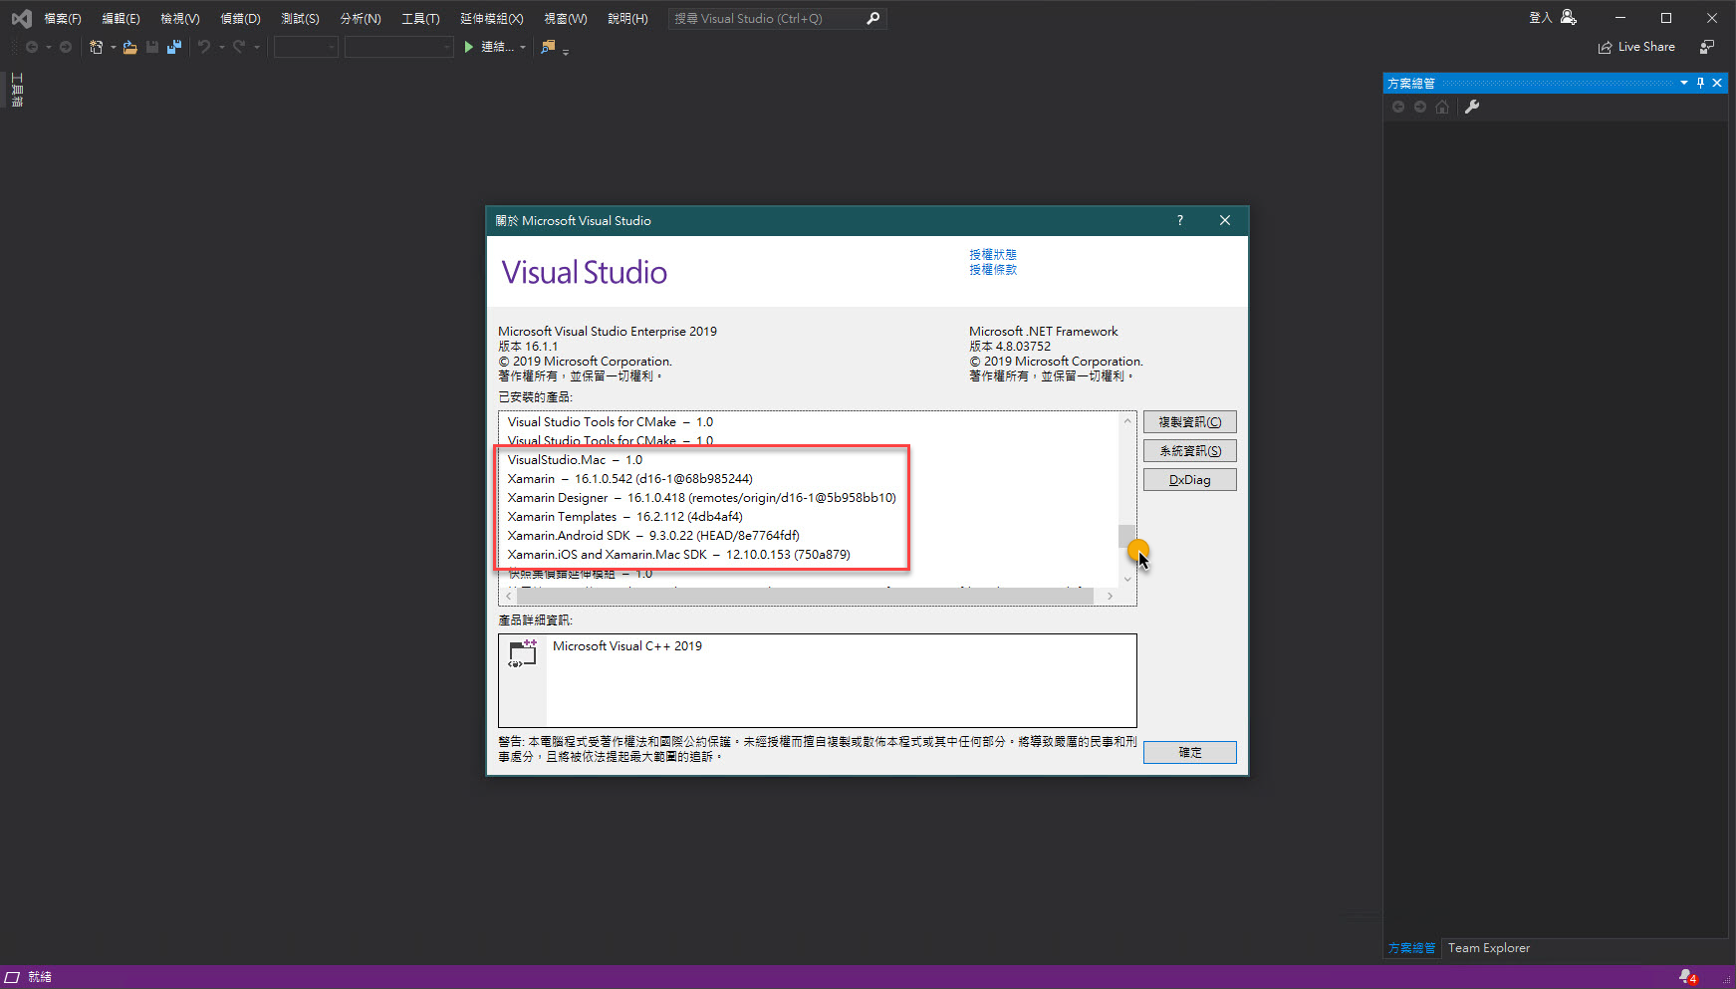1736x989 pixels.
Task: Expand the Undo history dropdown arrow
Action: point(221,47)
